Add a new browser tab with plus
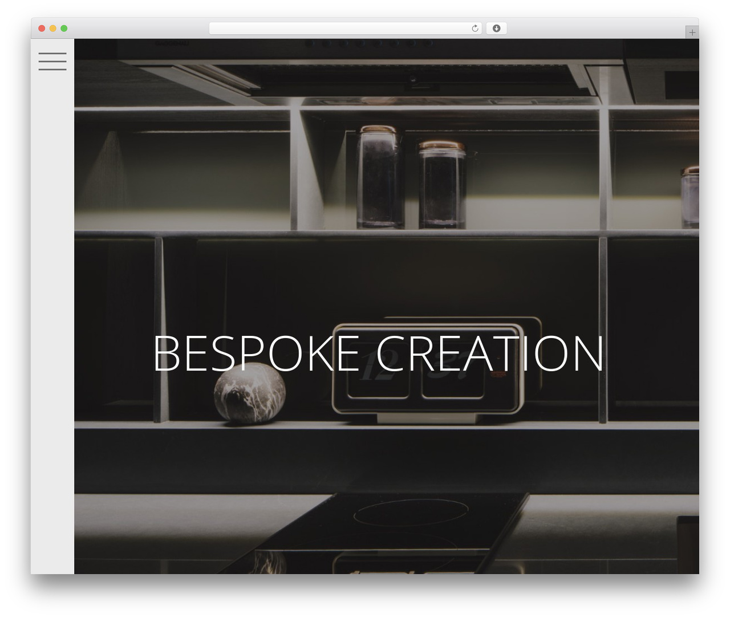Image resolution: width=730 pixels, height=618 pixels. [x=692, y=32]
